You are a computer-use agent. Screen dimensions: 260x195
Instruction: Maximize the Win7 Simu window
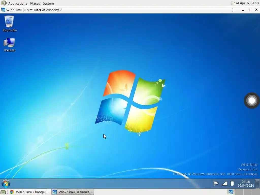tap(250, 10)
